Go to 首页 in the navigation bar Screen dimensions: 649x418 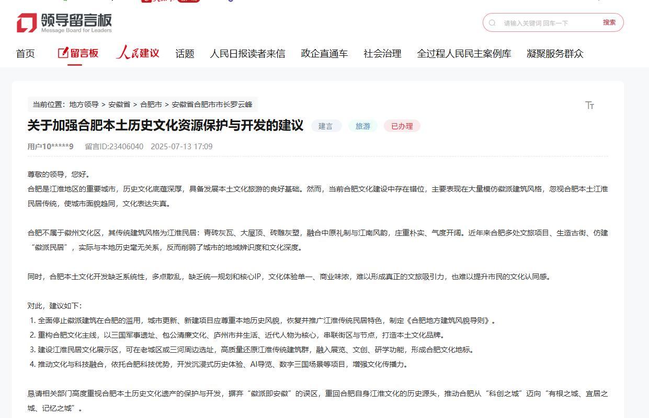[25, 54]
